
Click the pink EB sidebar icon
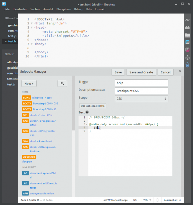[188, 49]
